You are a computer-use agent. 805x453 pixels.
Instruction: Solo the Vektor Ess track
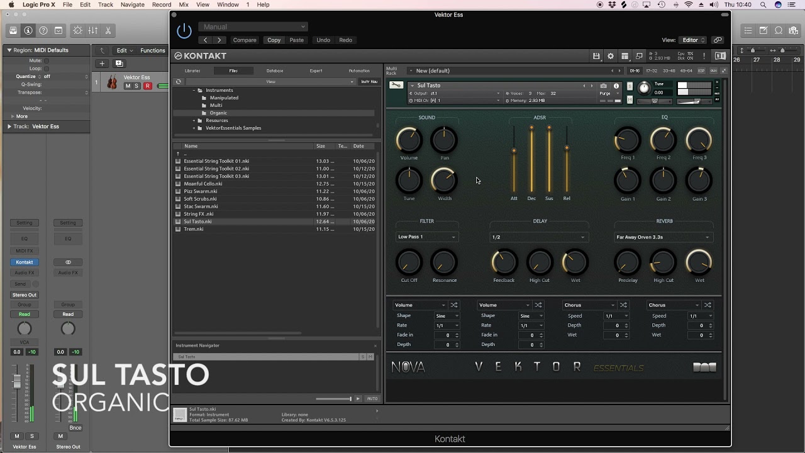pyautogui.click(x=137, y=86)
